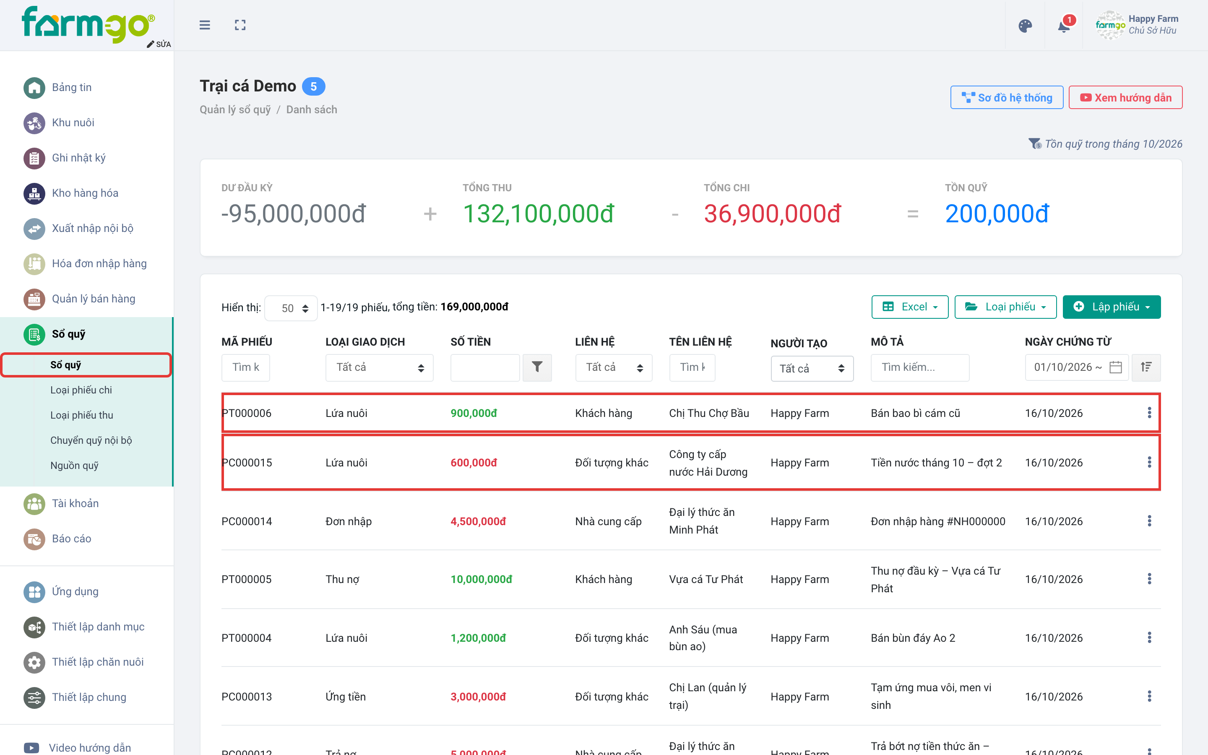
Task: Click the Ghi nhật ký clipboard icon
Action: point(34,158)
